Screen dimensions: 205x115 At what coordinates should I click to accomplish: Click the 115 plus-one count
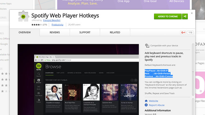tap(190, 32)
